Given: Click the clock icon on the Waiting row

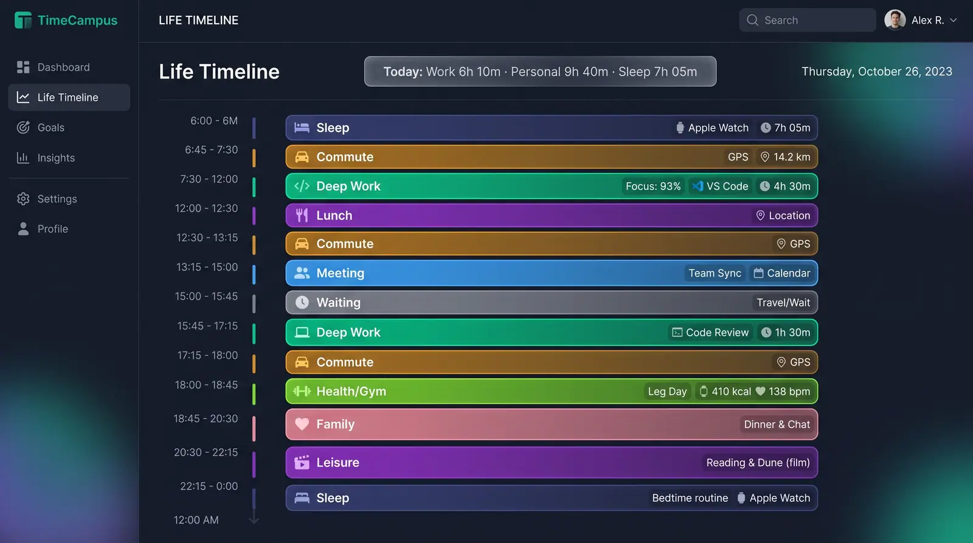Looking at the screenshot, I should (x=302, y=302).
